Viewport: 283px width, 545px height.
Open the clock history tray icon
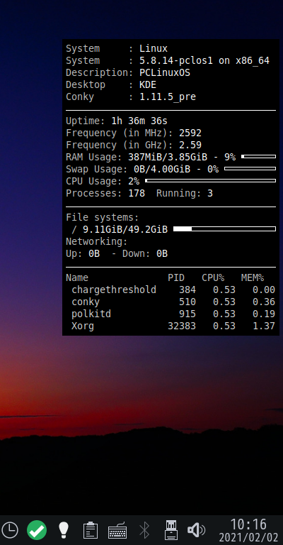[x=11, y=530]
